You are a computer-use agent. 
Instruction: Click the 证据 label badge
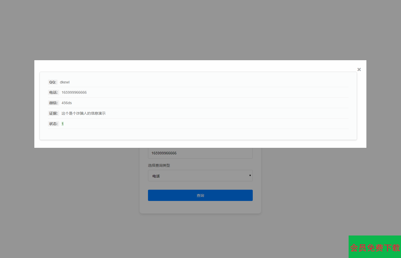coord(53,113)
